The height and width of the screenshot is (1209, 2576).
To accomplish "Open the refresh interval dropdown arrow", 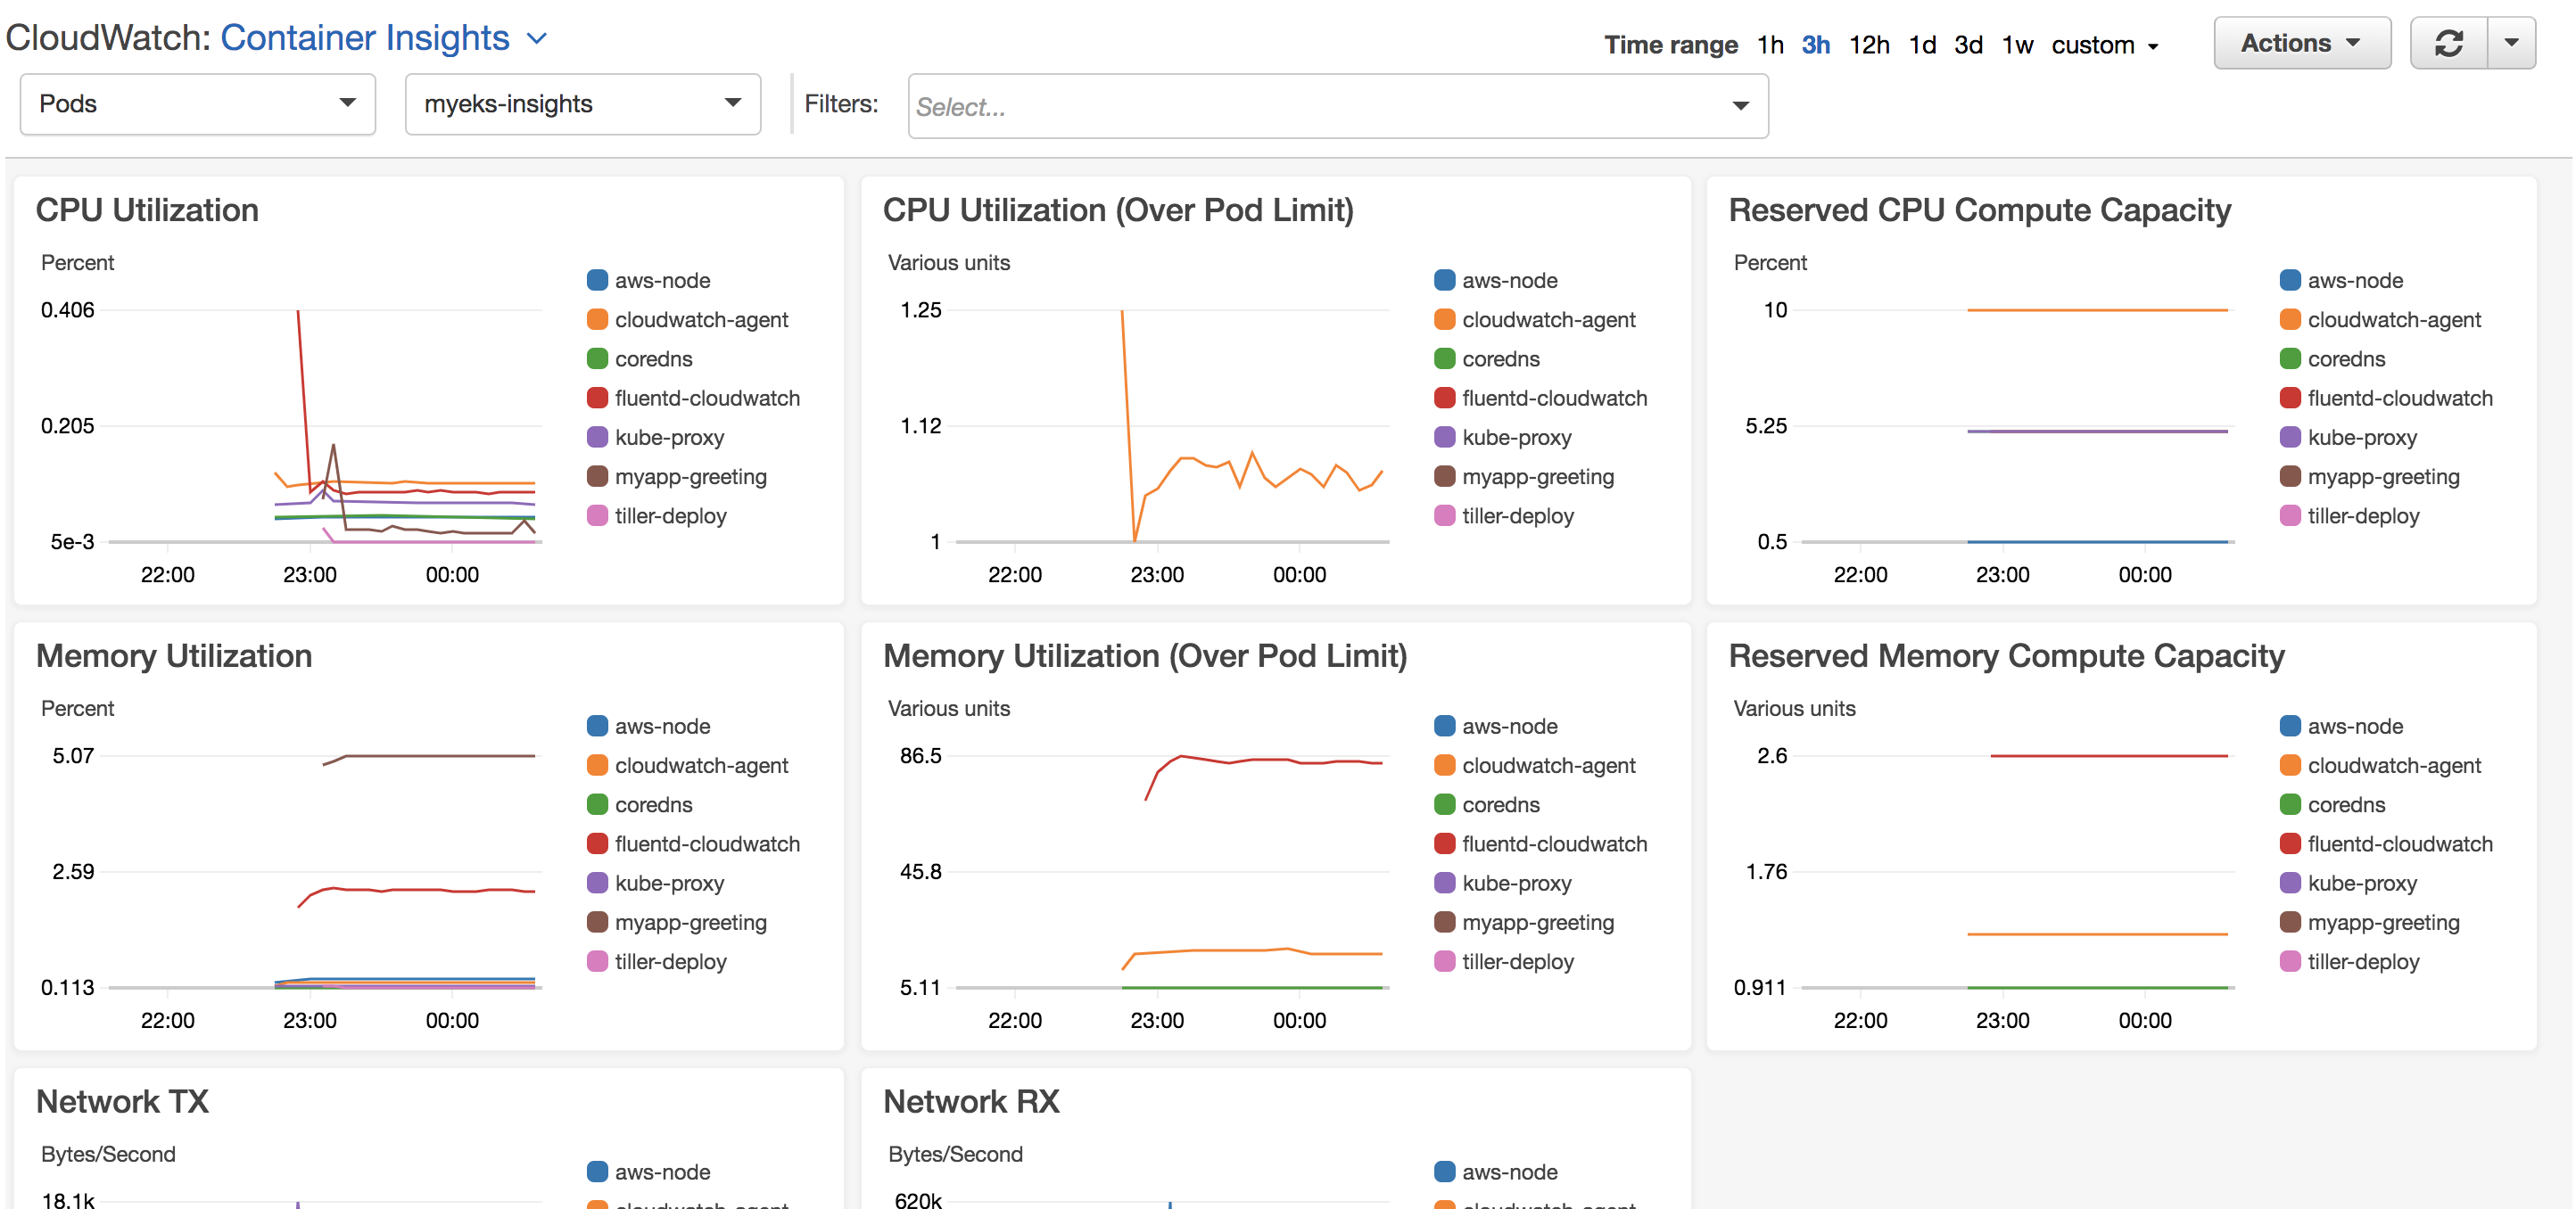I will tap(2511, 43).
